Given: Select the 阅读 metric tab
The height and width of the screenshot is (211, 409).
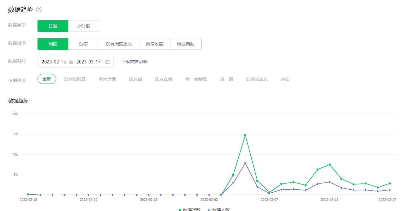Looking at the screenshot, I should (x=53, y=44).
